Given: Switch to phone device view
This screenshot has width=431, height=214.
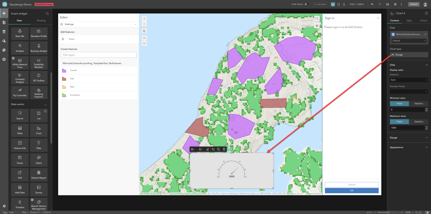Looking at the screenshot, I should tap(344, 4).
